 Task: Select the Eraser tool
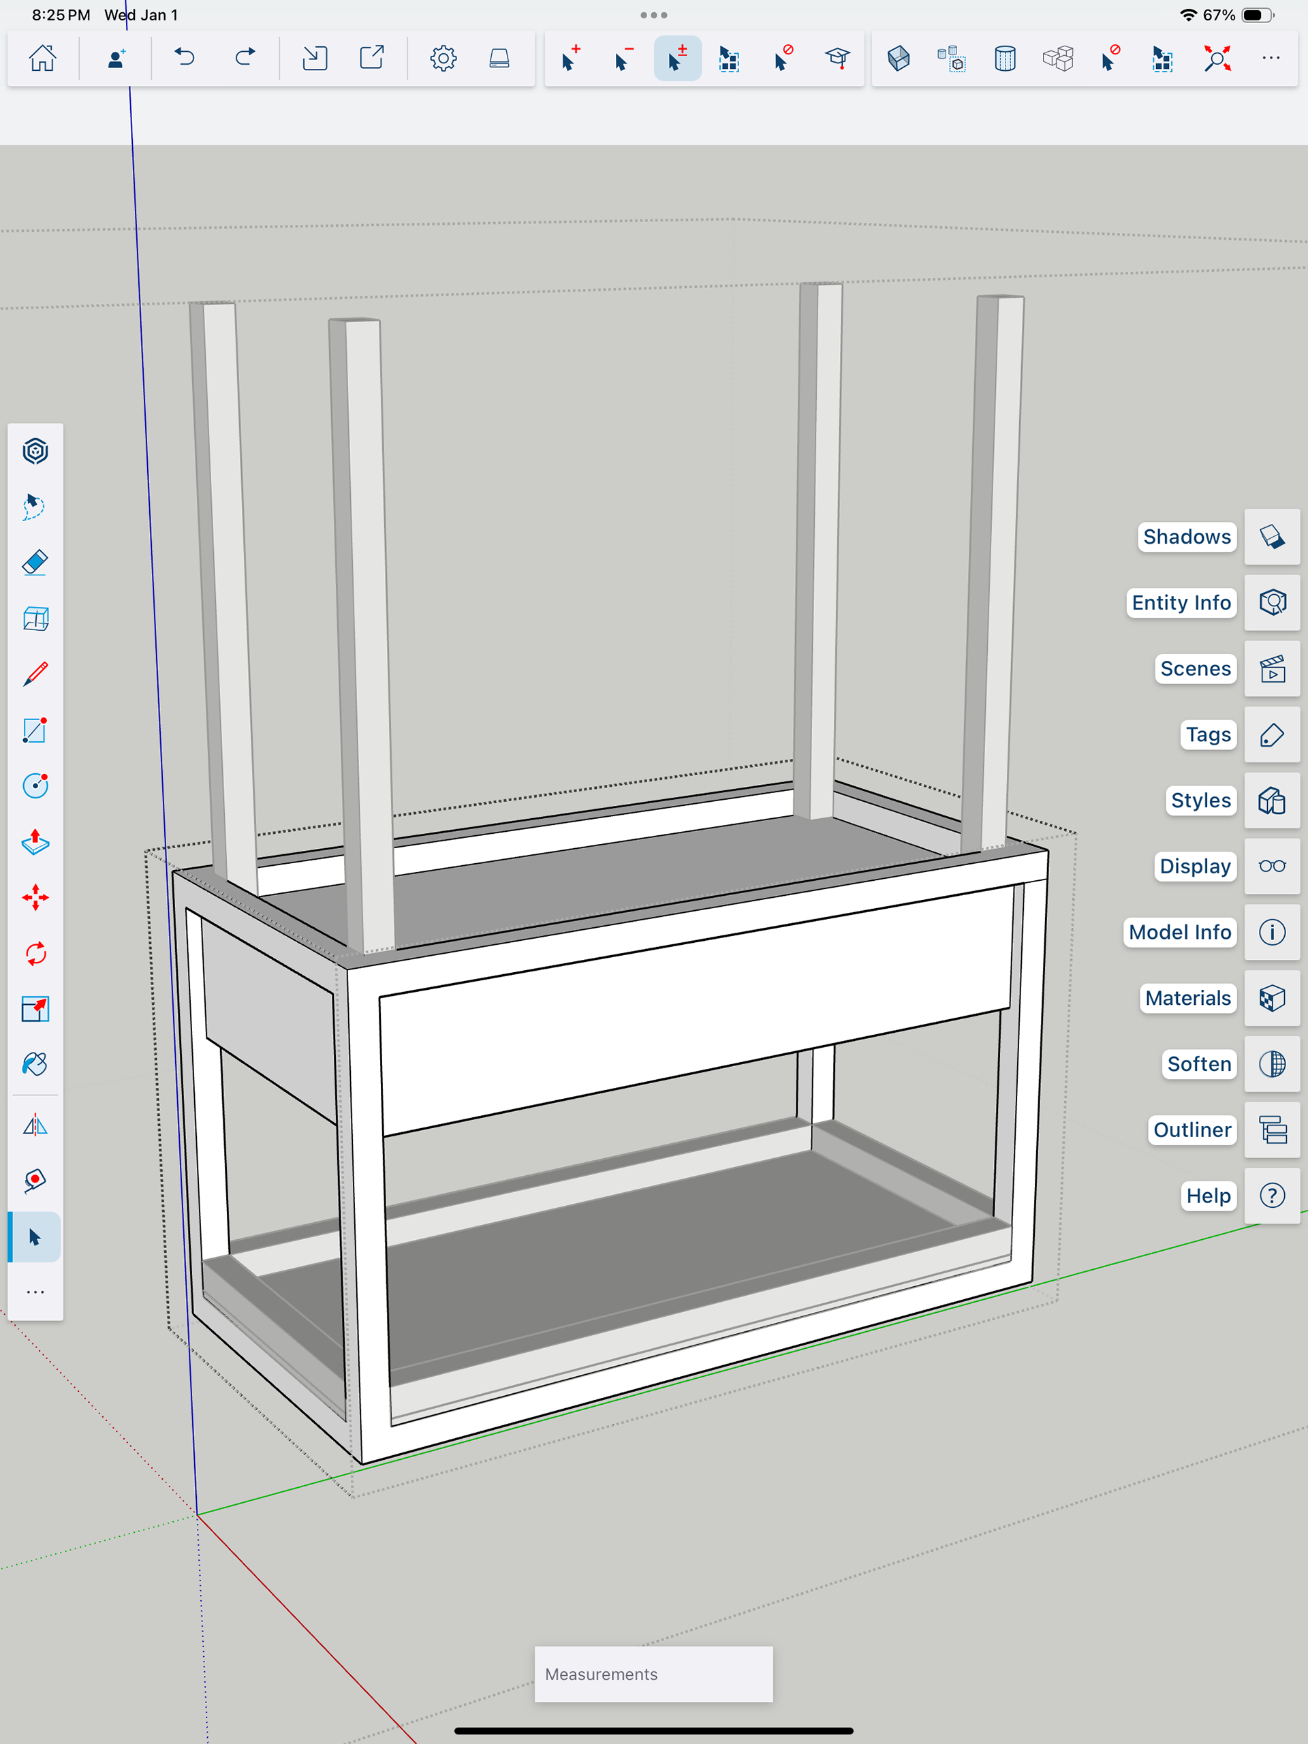point(35,563)
